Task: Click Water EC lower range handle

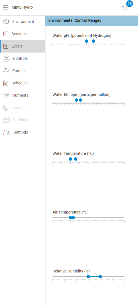Action: click(x=77, y=100)
